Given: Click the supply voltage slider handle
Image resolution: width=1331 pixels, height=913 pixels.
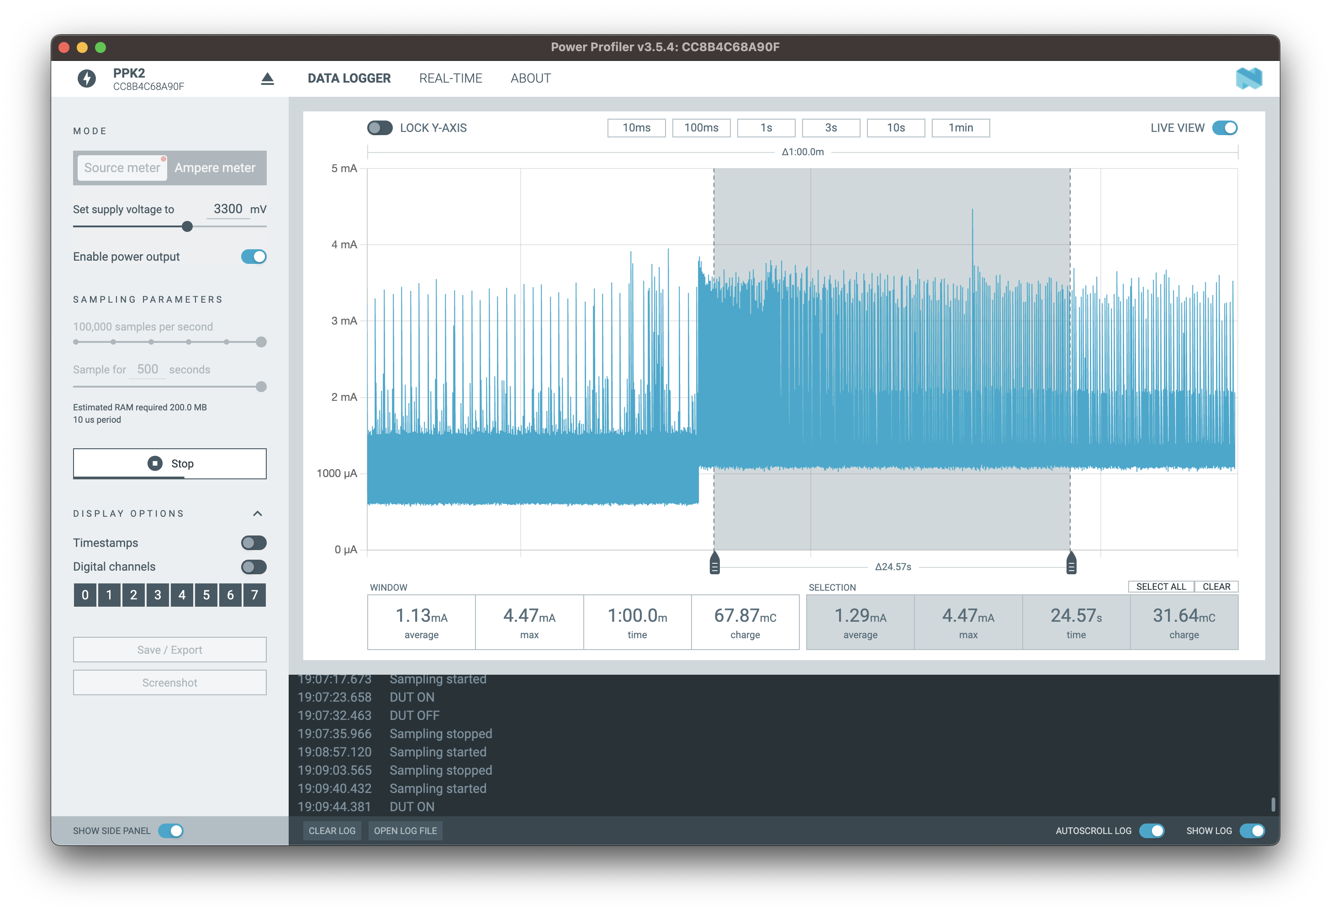Looking at the screenshot, I should pyautogui.click(x=187, y=227).
